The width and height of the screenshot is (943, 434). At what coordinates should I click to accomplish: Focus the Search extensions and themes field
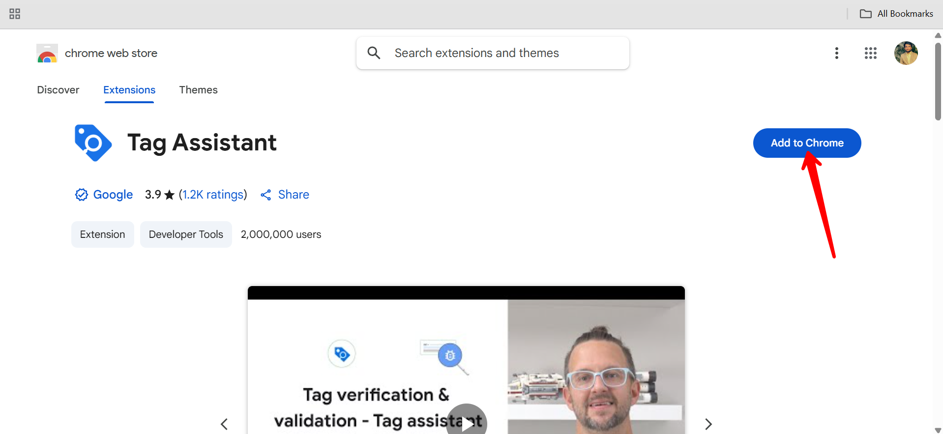click(493, 53)
